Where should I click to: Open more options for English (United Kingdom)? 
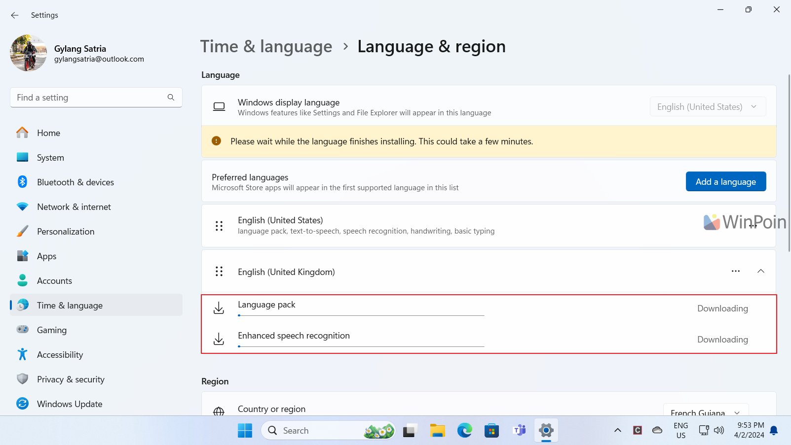click(736, 271)
